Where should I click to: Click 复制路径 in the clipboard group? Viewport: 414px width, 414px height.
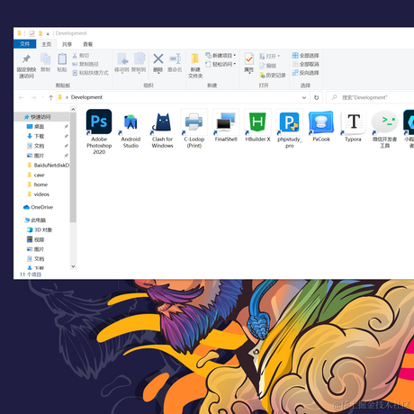85,64
